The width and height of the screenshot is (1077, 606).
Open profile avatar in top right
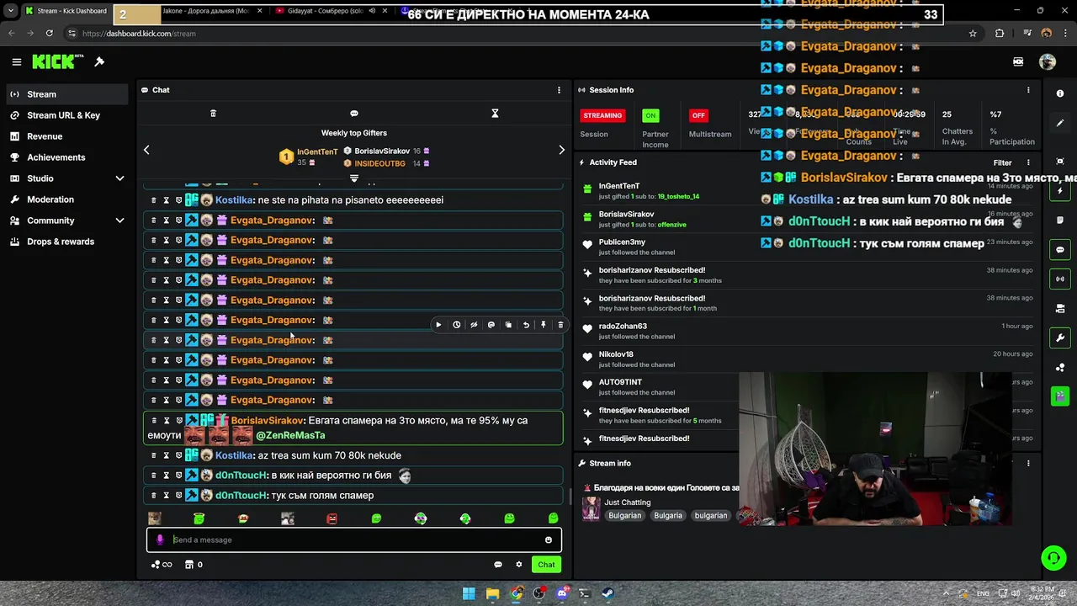tap(1048, 61)
